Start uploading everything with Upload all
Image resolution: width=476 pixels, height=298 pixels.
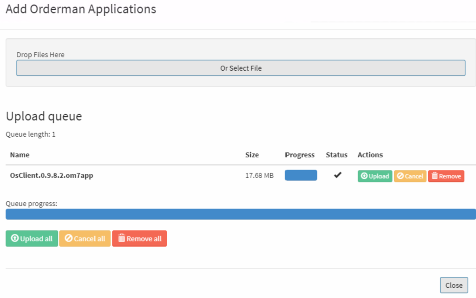32,239
